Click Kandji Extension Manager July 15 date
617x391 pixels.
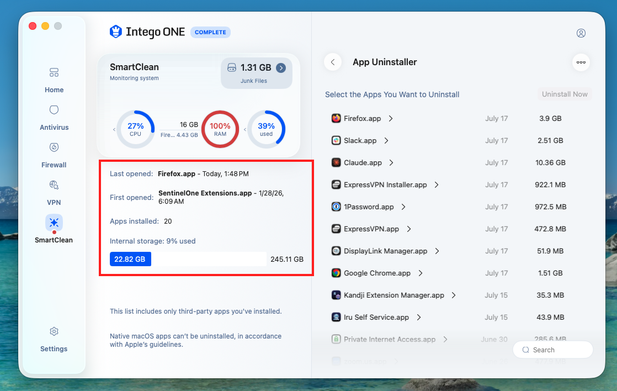(496, 295)
